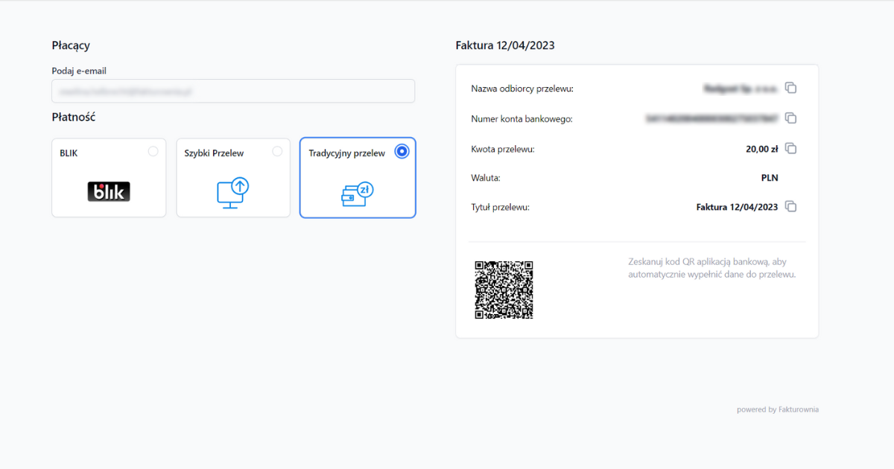Click the PLN currency value
This screenshot has width=894, height=469.
pos(770,177)
